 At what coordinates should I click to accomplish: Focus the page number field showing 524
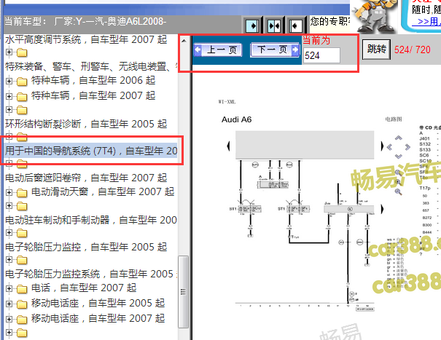click(x=321, y=55)
